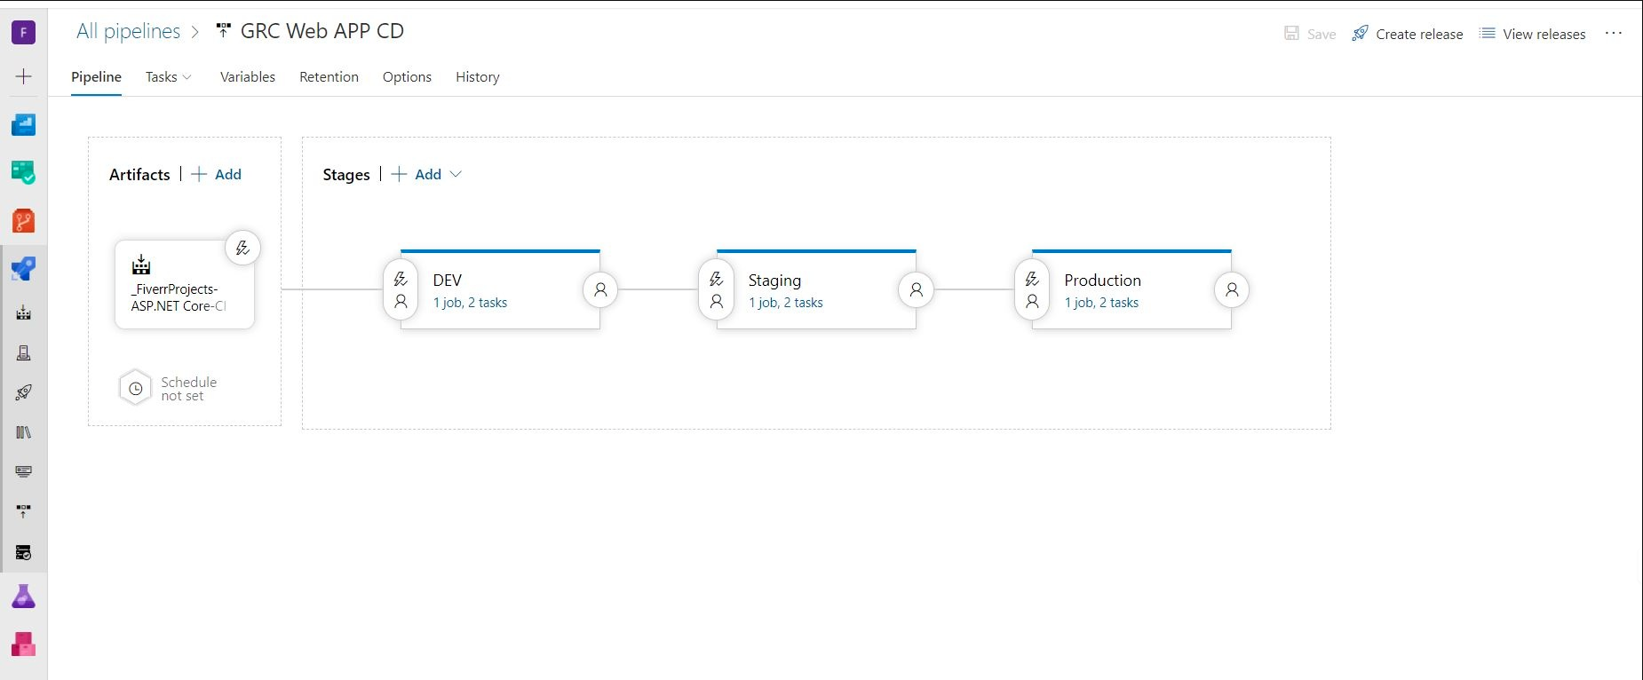This screenshot has height=680, width=1643.
Task: Click the pipeline icon beside GRC Web APP CD
Action: point(223,31)
